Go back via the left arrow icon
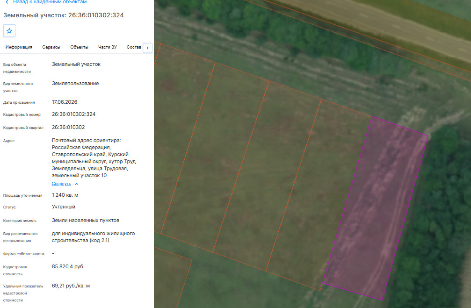Image resolution: width=471 pixels, height=308 pixels. 7,2
